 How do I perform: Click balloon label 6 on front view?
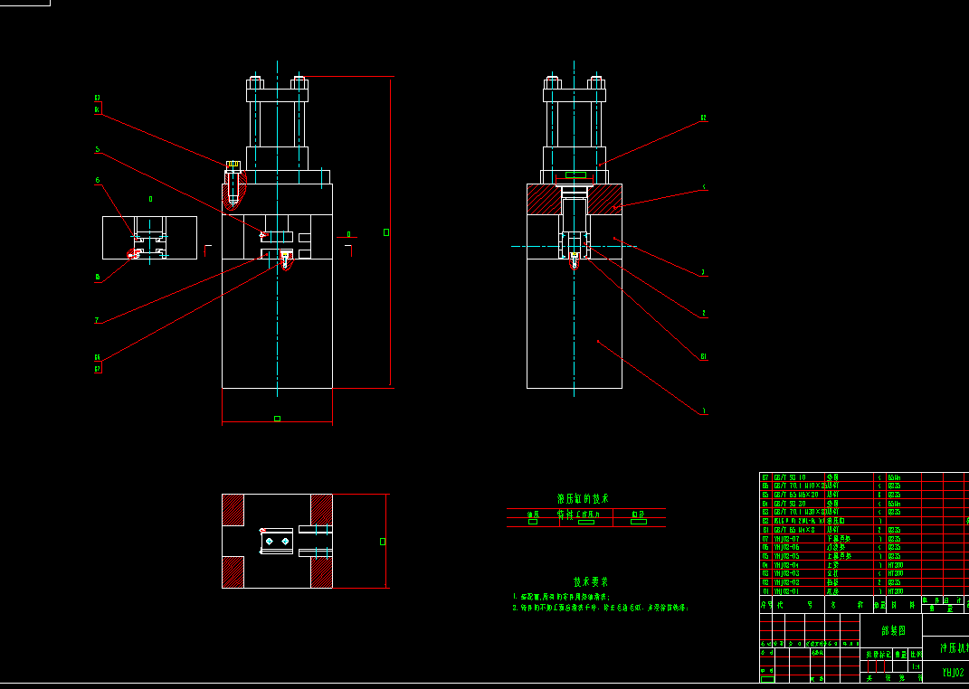point(97,180)
